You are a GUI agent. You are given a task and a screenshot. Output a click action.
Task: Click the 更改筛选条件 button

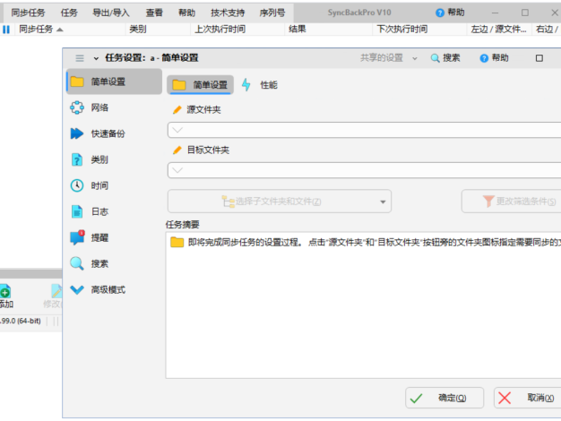tap(512, 202)
